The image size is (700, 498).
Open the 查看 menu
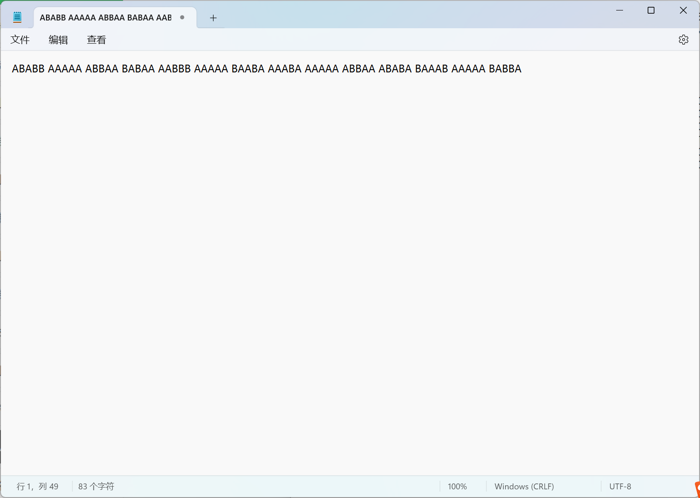[x=96, y=40]
